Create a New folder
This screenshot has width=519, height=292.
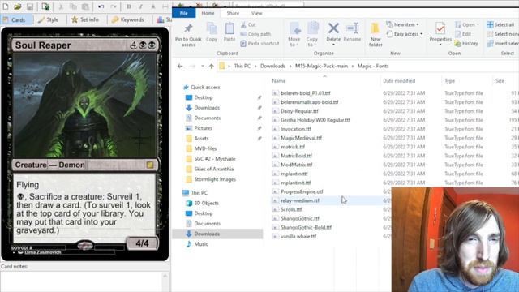click(x=375, y=35)
